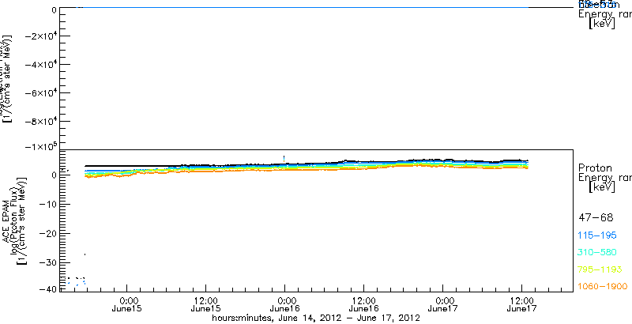Click the -8×10⁴ tick label
Image resolution: width=632 pixels, height=324 pixels.
[40, 121]
